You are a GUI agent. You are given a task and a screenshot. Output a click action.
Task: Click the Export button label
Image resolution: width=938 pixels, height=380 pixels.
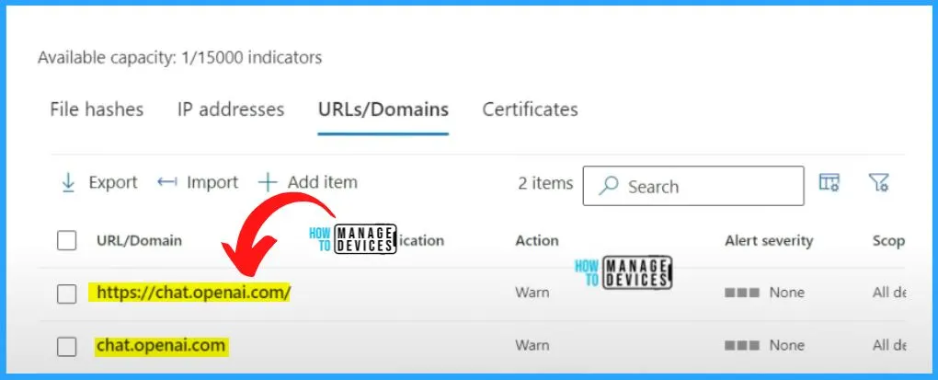click(x=113, y=182)
